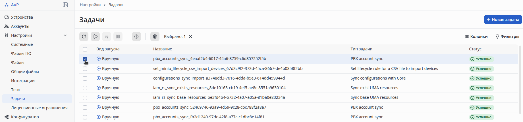Refresh the tasks list
This screenshot has height=122, width=523.
pos(84,37)
